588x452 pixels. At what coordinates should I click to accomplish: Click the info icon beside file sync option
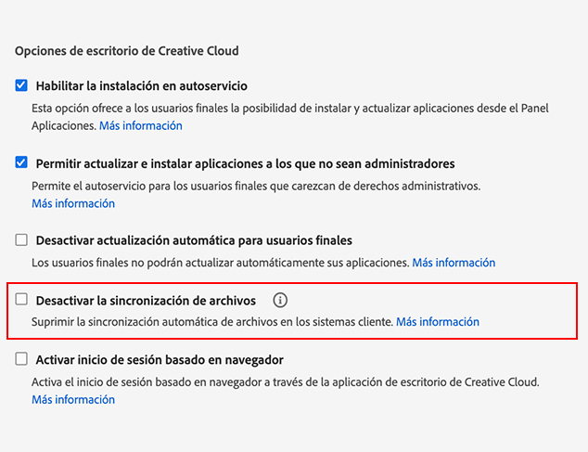[281, 300]
